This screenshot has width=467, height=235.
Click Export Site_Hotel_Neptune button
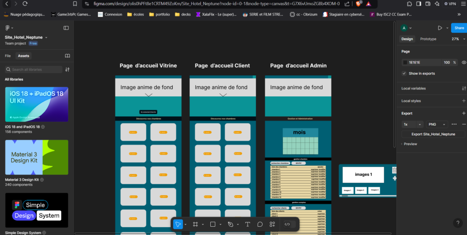coord(433,134)
